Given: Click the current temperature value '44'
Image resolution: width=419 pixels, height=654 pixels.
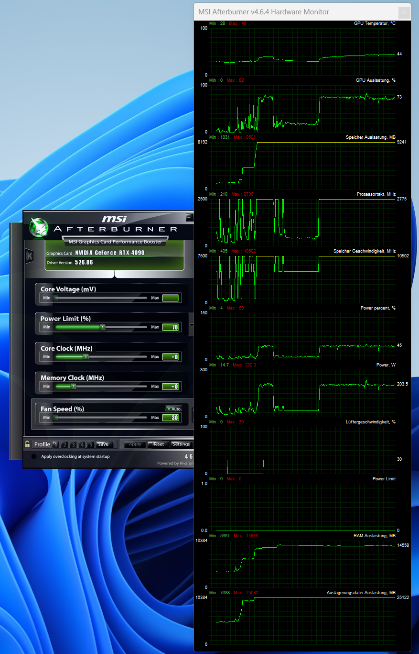Looking at the screenshot, I should click(399, 54).
